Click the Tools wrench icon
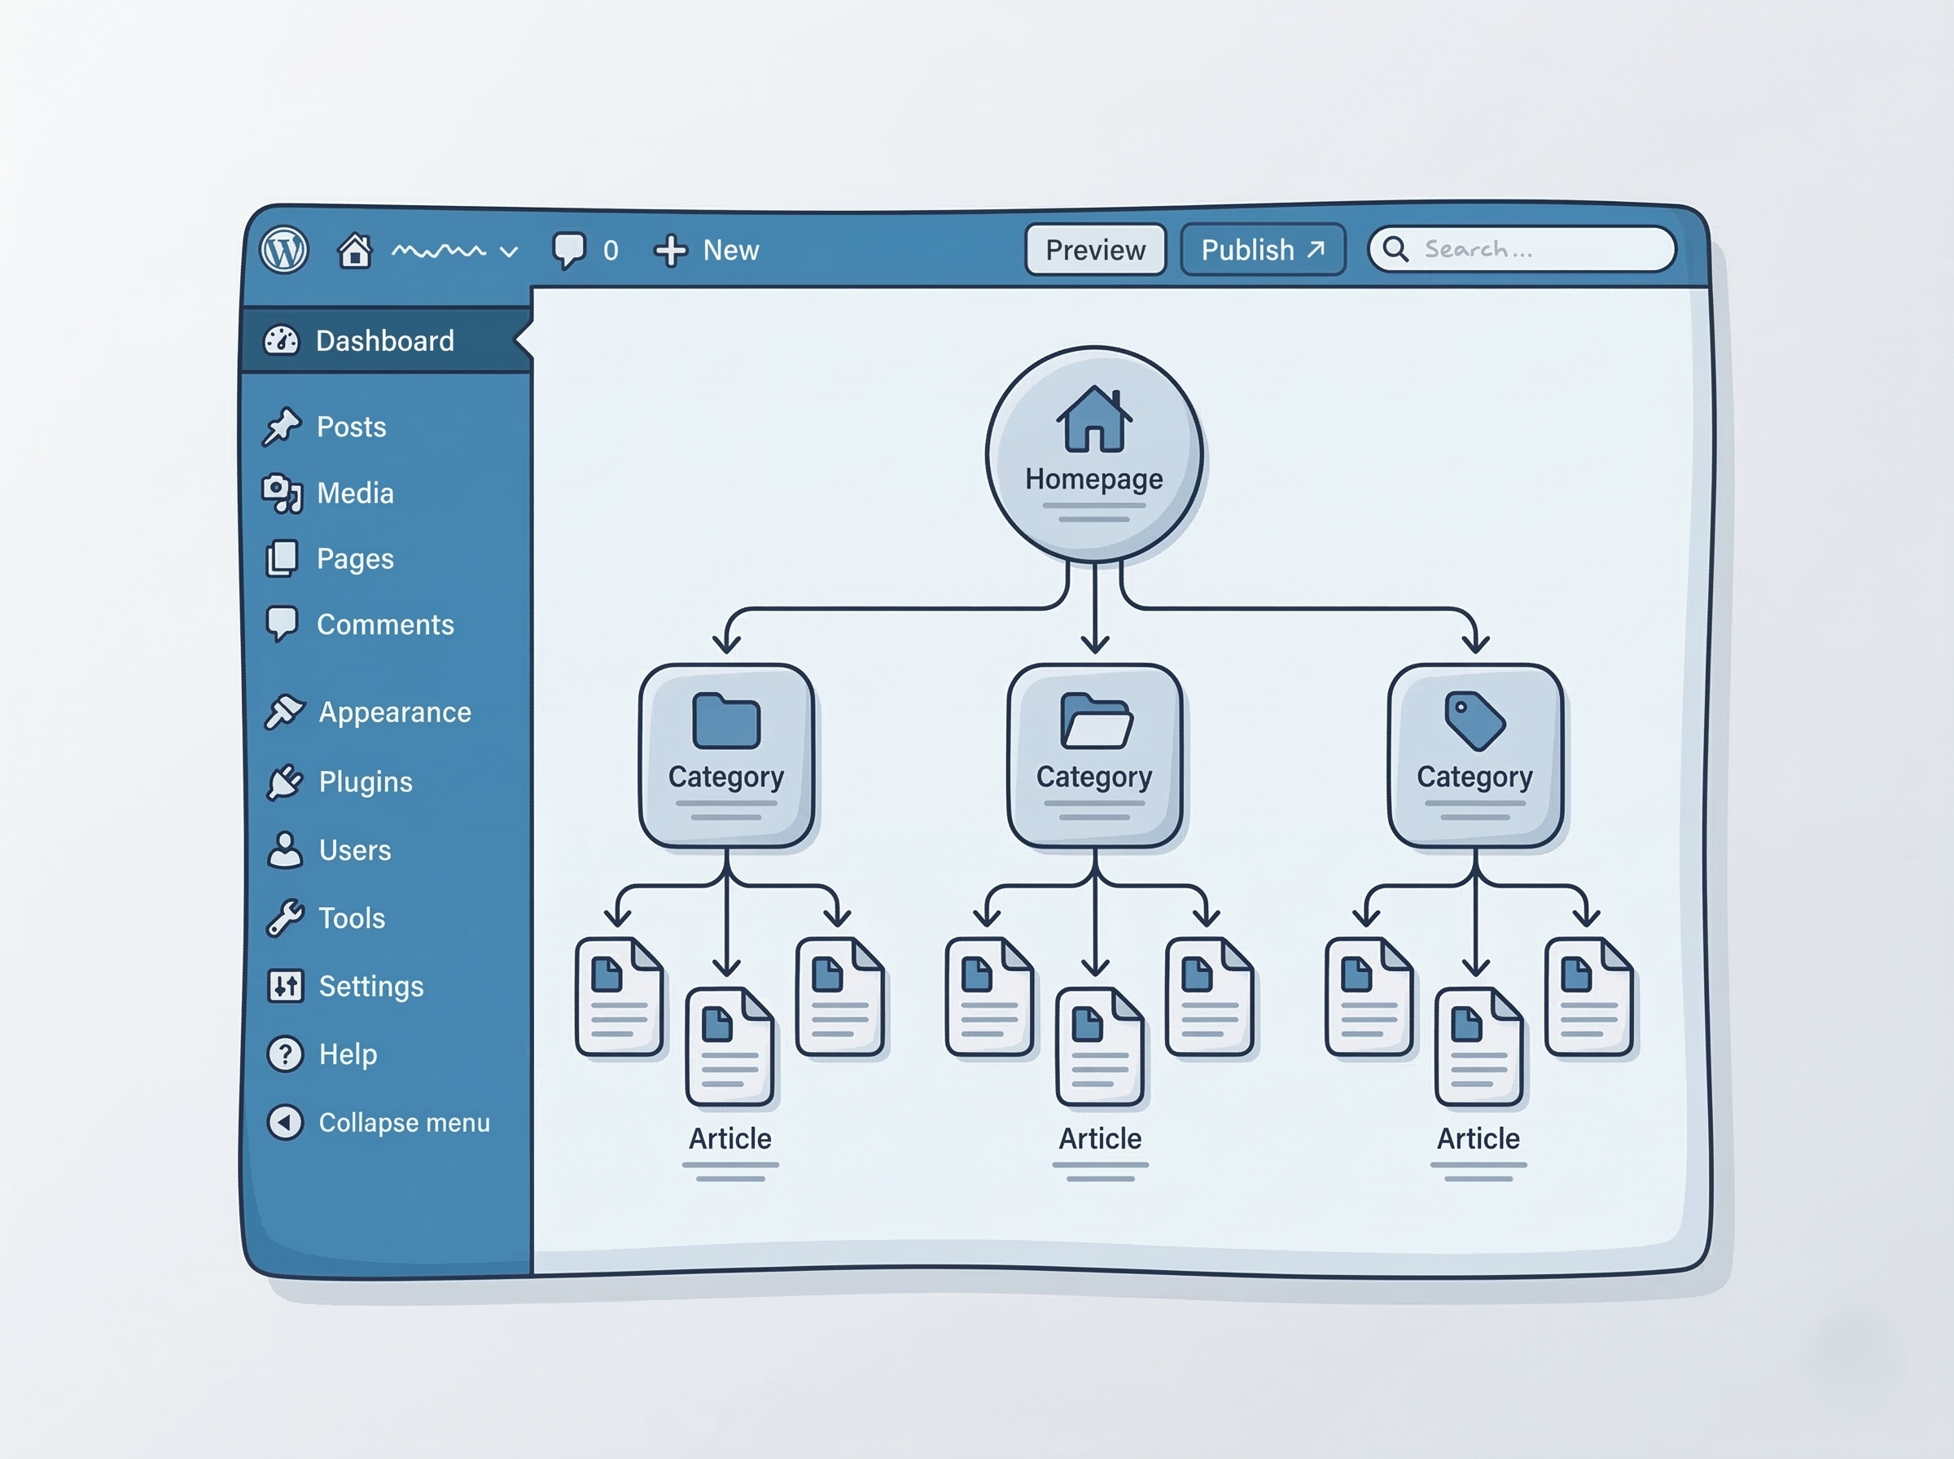The image size is (1954, 1459). point(285,918)
